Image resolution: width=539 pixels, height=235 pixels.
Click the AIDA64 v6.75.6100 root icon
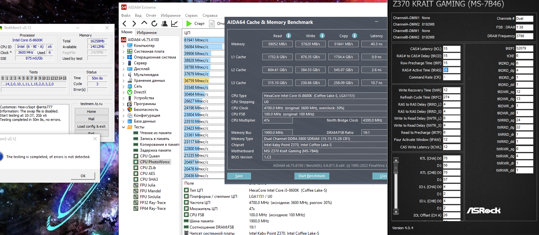point(124,40)
